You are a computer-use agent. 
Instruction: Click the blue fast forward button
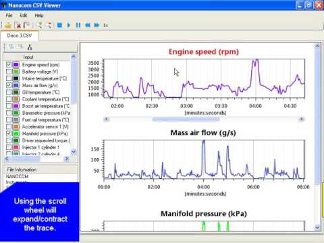pyautogui.click(x=97, y=25)
